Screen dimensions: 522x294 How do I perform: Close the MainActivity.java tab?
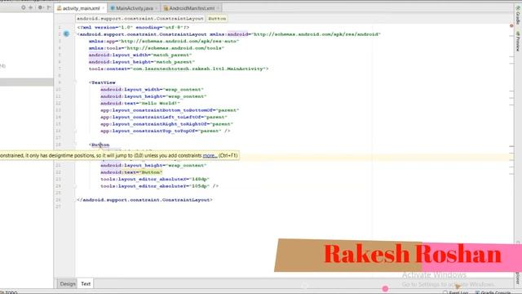pos(156,8)
